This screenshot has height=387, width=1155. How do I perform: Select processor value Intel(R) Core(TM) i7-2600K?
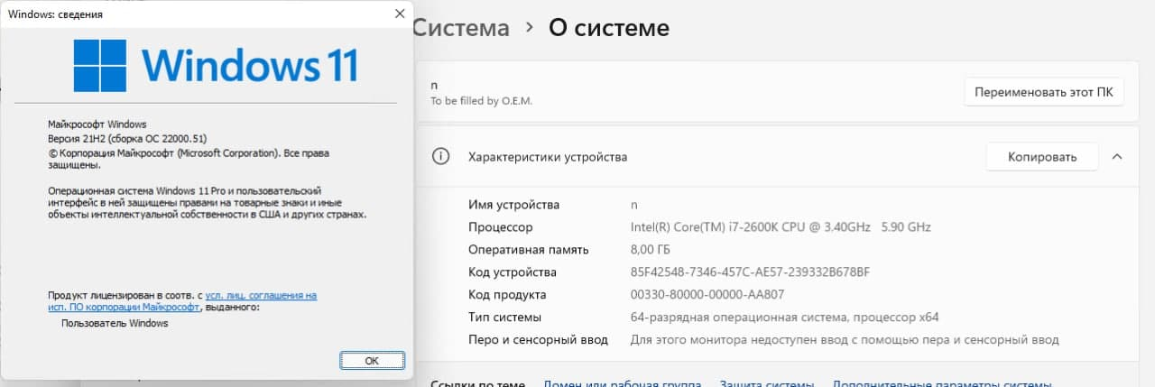(781, 227)
